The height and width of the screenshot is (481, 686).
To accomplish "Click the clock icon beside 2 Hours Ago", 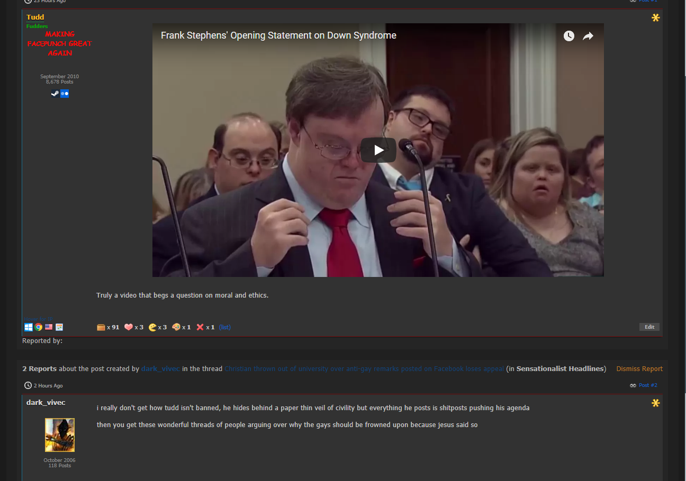I will click(x=28, y=385).
